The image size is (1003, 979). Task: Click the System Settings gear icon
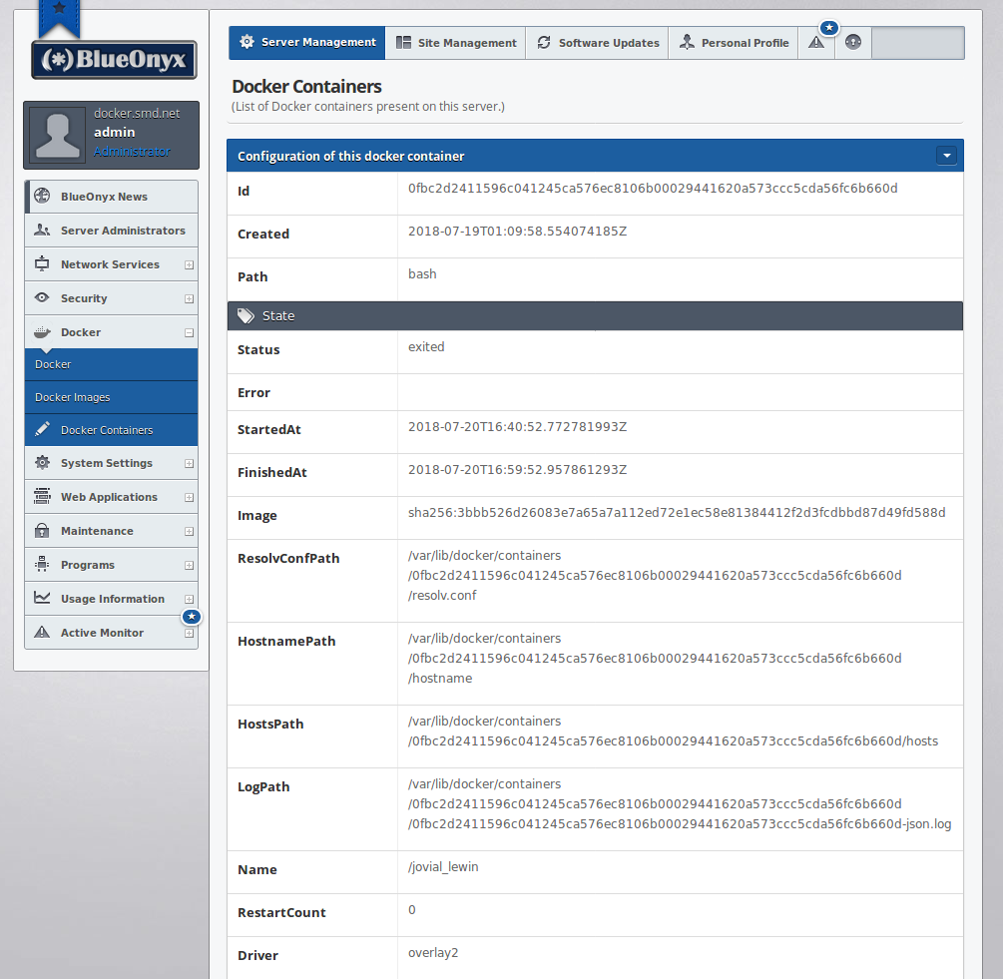(42, 462)
